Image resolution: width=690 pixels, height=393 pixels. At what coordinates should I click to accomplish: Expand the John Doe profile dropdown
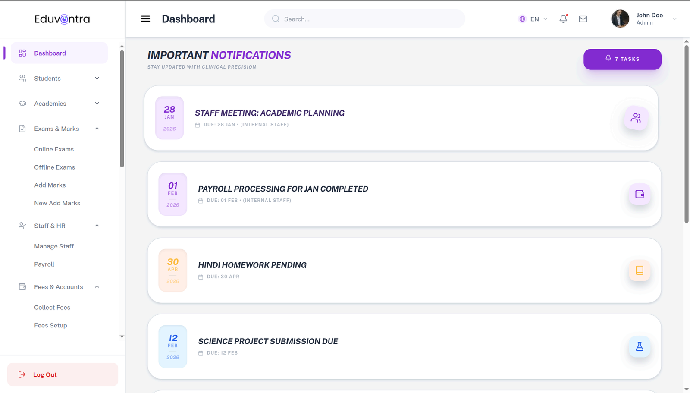(x=675, y=19)
